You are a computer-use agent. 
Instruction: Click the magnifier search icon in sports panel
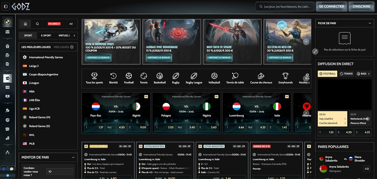click(x=38, y=24)
